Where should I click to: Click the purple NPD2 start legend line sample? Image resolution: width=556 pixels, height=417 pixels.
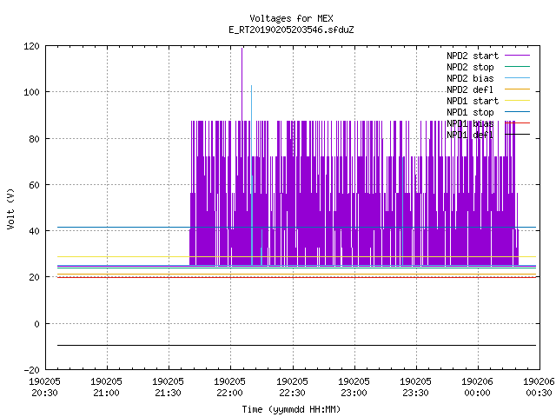tap(518, 56)
